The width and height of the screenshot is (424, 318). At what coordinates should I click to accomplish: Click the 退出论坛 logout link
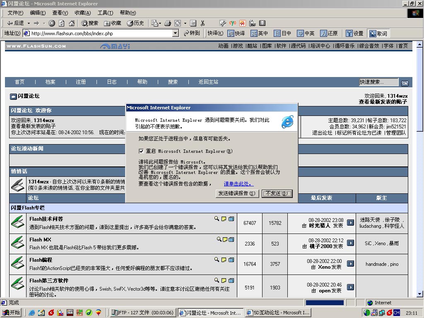322,133
